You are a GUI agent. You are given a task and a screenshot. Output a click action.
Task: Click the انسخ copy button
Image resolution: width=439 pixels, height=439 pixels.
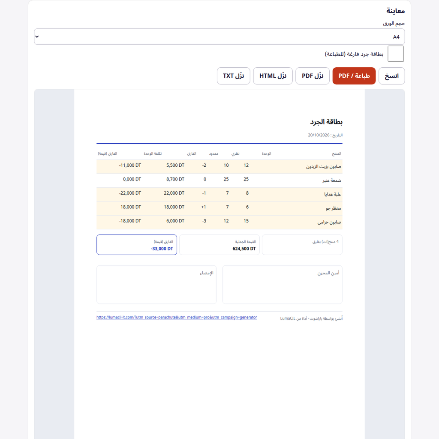click(x=391, y=76)
